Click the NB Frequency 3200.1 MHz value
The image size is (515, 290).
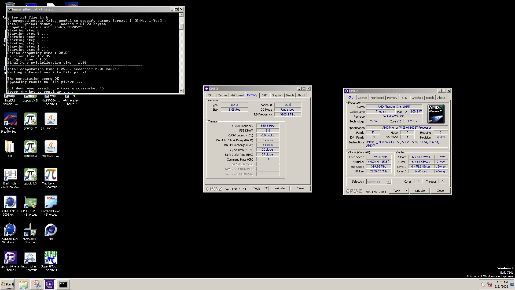pos(288,114)
